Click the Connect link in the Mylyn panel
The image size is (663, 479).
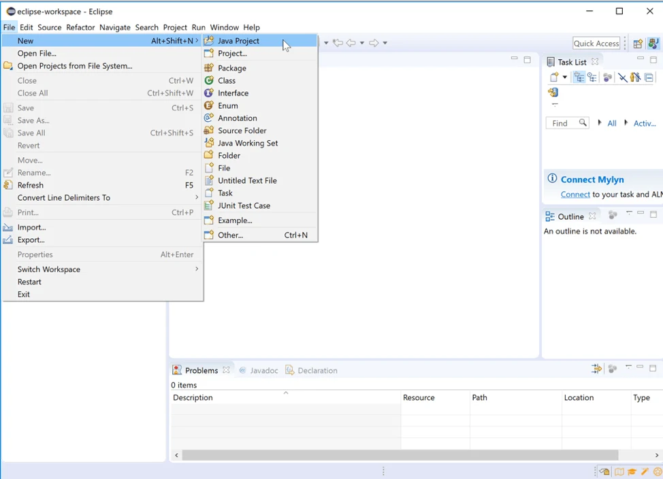click(575, 194)
